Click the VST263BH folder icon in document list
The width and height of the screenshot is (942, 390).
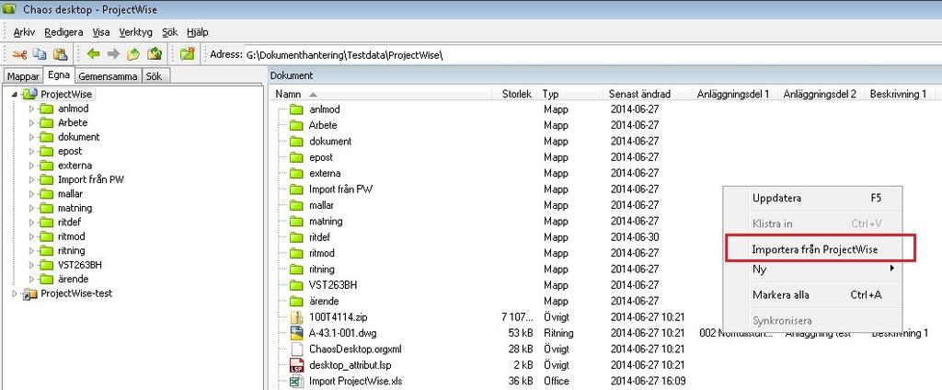296,285
